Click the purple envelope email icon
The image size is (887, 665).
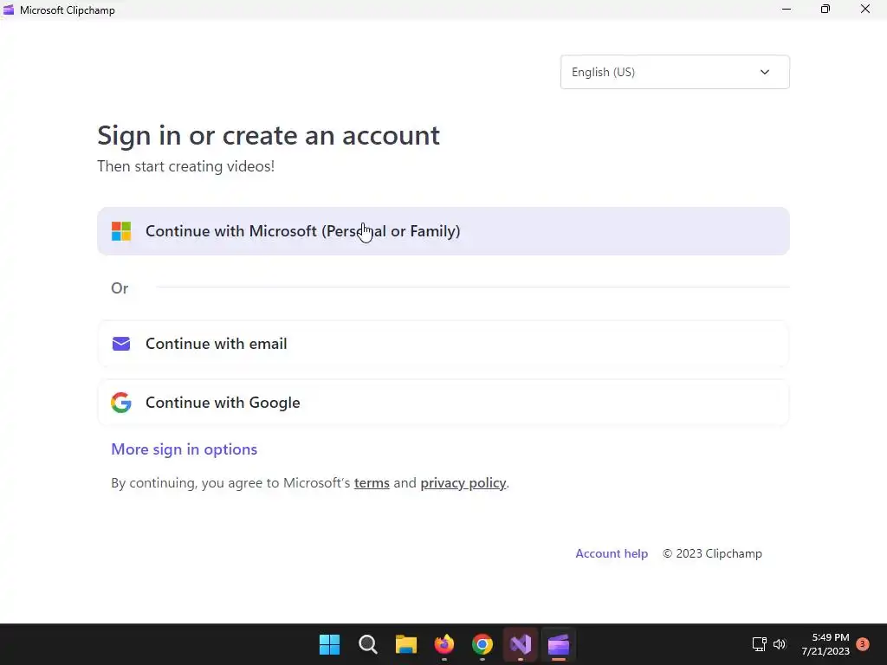[121, 344]
